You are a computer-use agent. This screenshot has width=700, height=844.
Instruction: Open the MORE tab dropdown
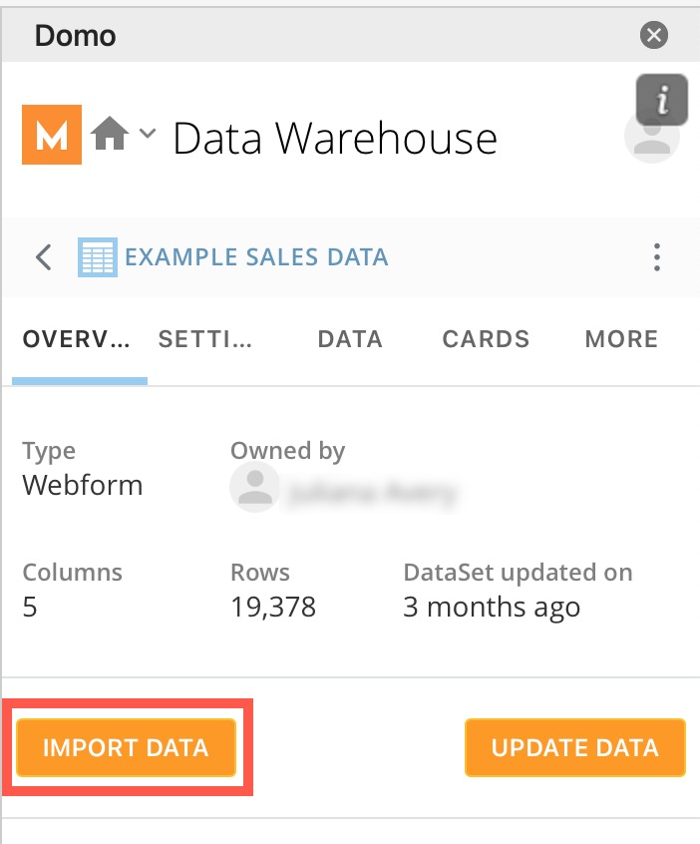[x=620, y=339]
